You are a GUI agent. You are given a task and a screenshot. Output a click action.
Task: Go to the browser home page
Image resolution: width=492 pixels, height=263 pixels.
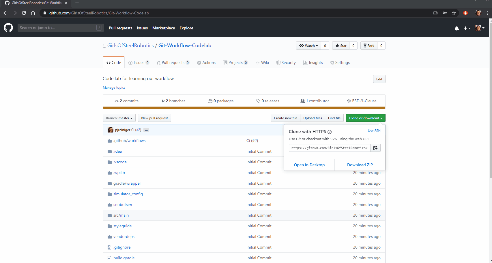tap(33, 13)
